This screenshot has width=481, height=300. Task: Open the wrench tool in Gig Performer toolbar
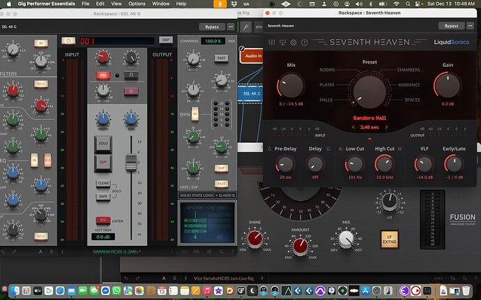click(245, 27)
